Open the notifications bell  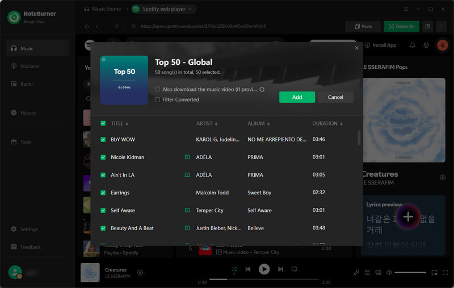point(413,45)
